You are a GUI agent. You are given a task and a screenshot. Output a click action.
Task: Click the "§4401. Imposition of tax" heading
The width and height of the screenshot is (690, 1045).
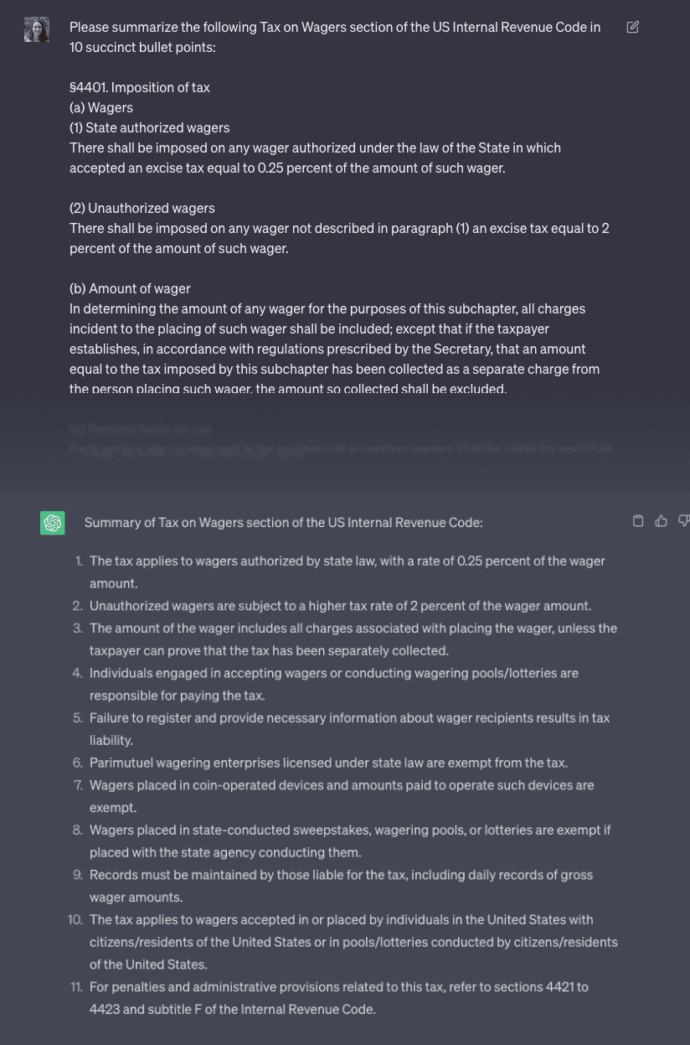(140, 87)
